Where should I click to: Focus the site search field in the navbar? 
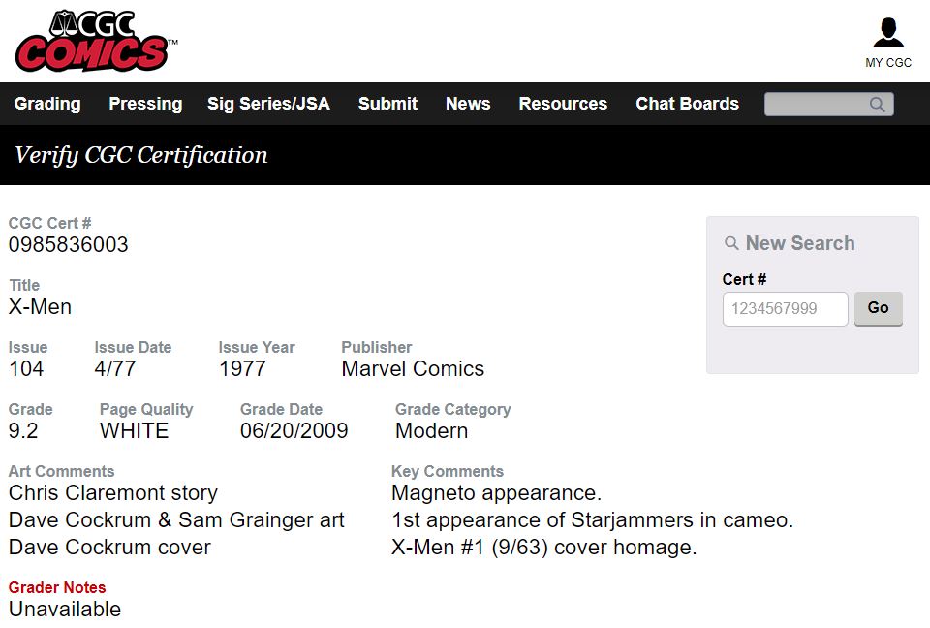coord(828,105)
